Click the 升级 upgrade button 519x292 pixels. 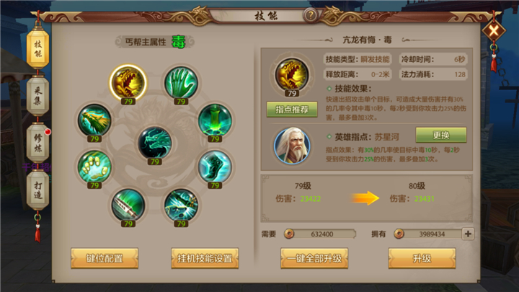pyautogui.click(x=422, y=258)
